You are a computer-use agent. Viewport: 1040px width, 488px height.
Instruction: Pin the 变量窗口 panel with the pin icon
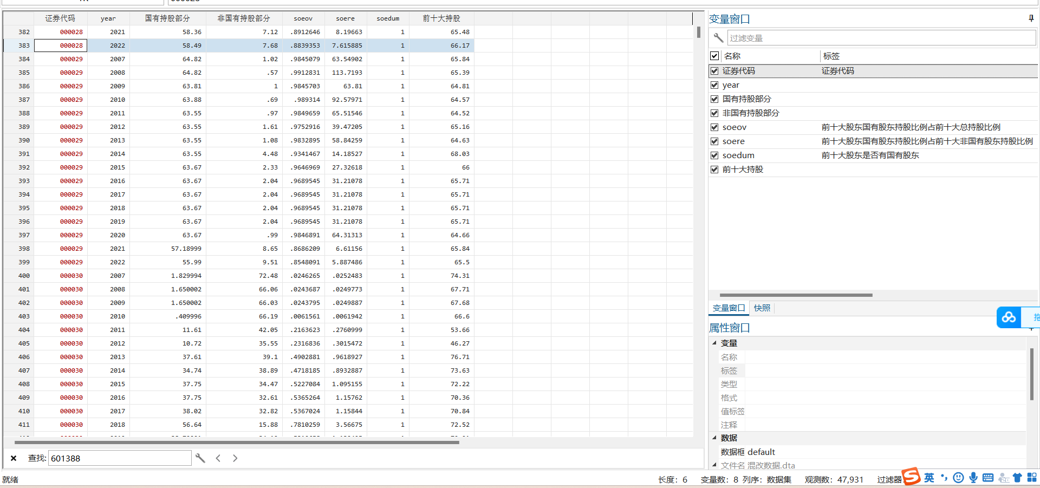[1031, 18]
